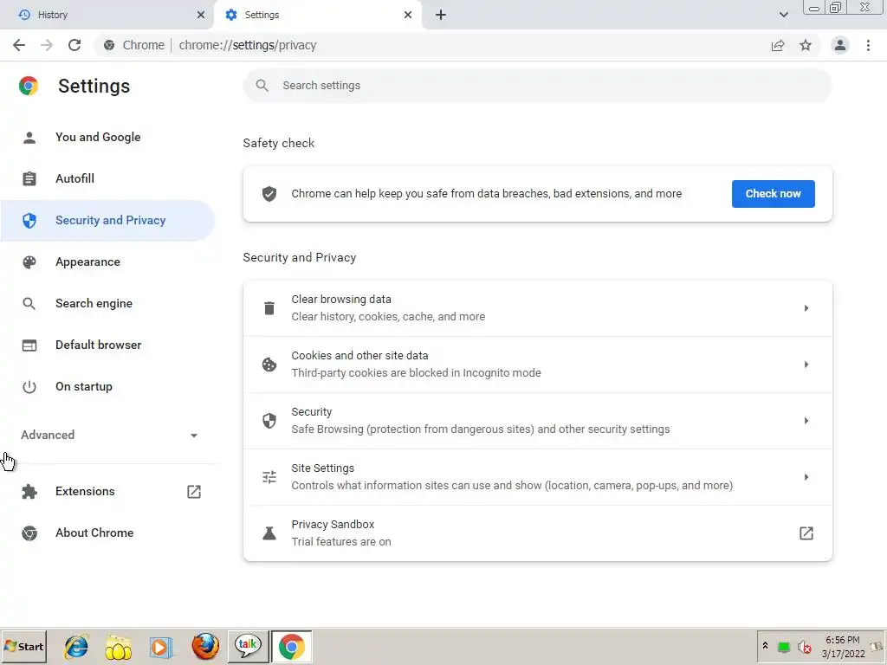The image size is (887, 665).
Task: Open the Site Settings row arrow
Action: (806, 477)
